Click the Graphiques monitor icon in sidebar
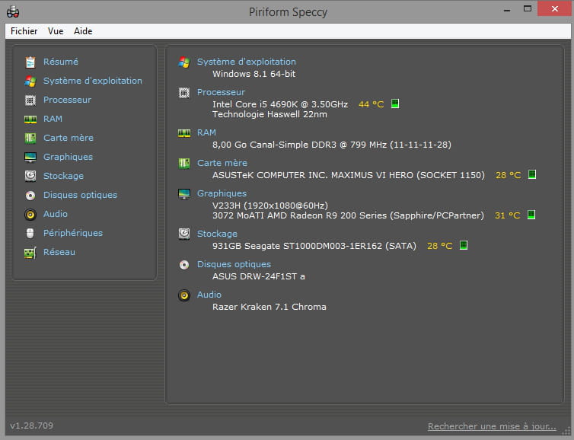The width and height of the screenshot is (574, 440). click(x=30, y=157)
